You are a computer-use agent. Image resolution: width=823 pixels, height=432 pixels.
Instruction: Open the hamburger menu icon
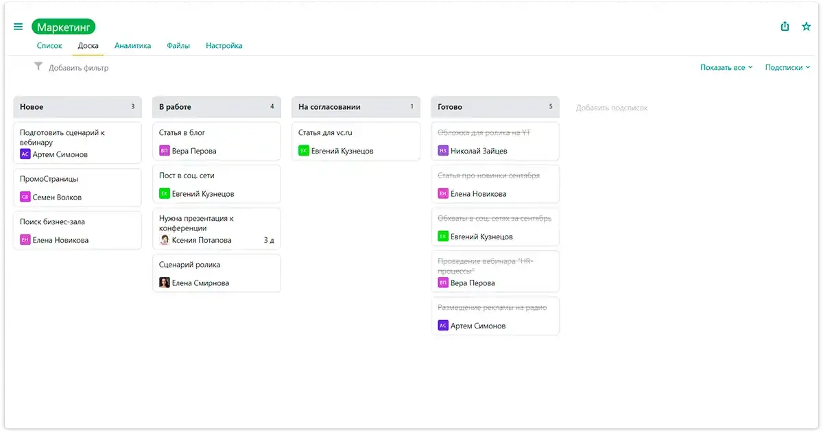coord(19,27)
